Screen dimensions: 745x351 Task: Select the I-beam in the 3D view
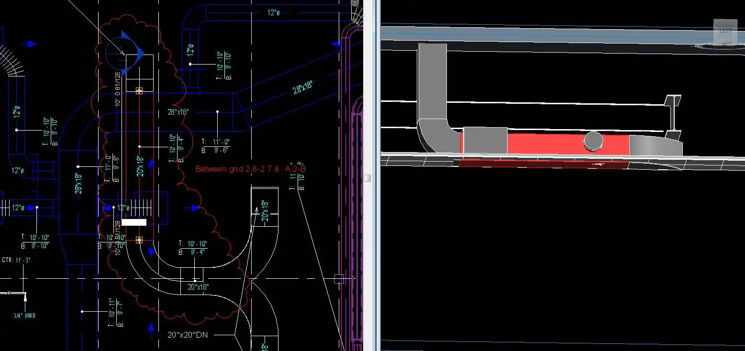[x=672, y=113]
